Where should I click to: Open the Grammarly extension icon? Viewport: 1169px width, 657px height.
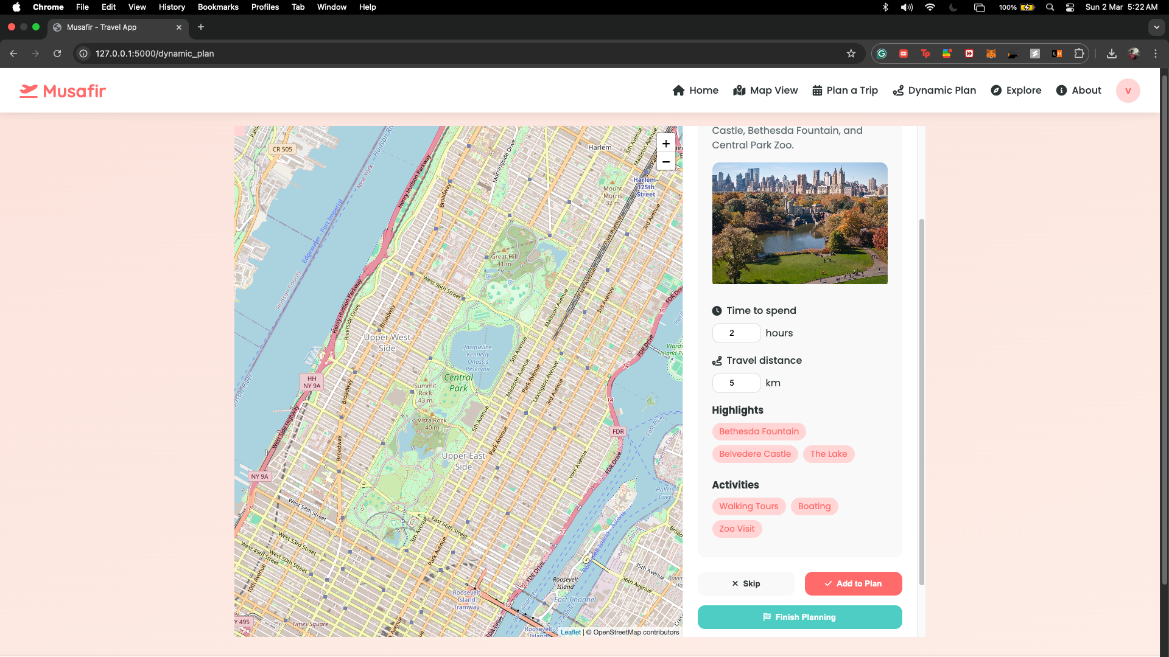click(x=881, y=54)
